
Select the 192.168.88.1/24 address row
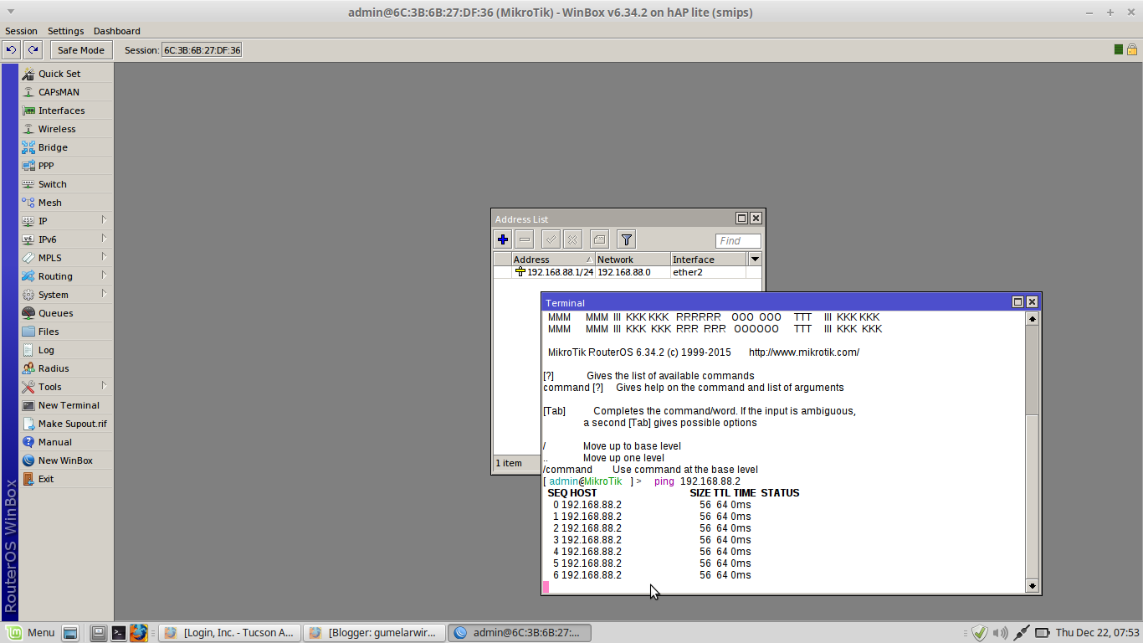(628, 272)
